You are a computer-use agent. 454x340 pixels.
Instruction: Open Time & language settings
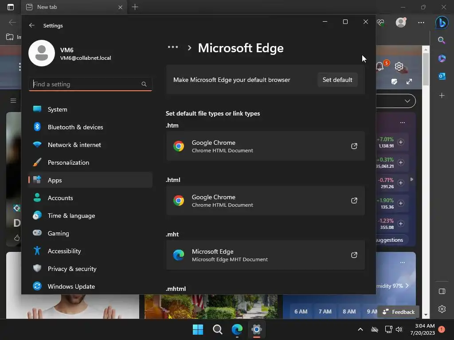pos(90,216)
